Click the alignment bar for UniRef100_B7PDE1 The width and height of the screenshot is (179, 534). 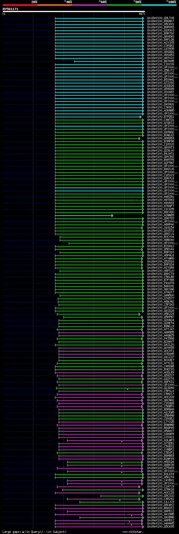click(98, 117)
